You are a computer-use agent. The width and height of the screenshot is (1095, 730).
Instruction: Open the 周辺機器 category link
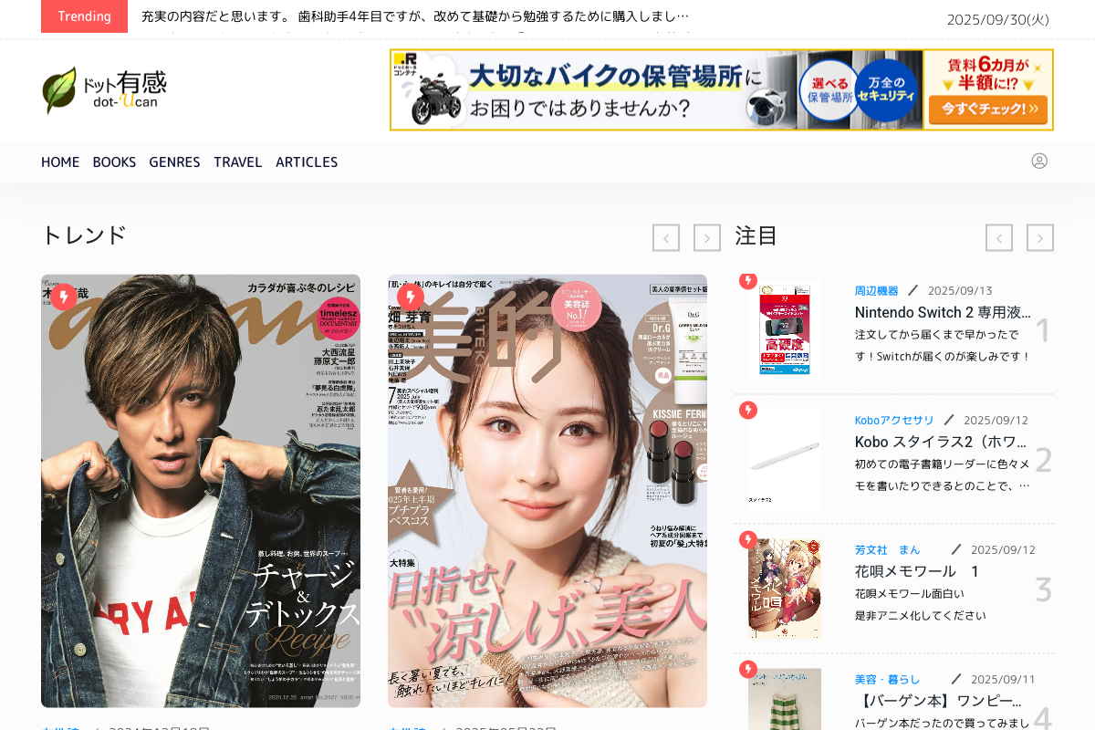pos(876,291)
